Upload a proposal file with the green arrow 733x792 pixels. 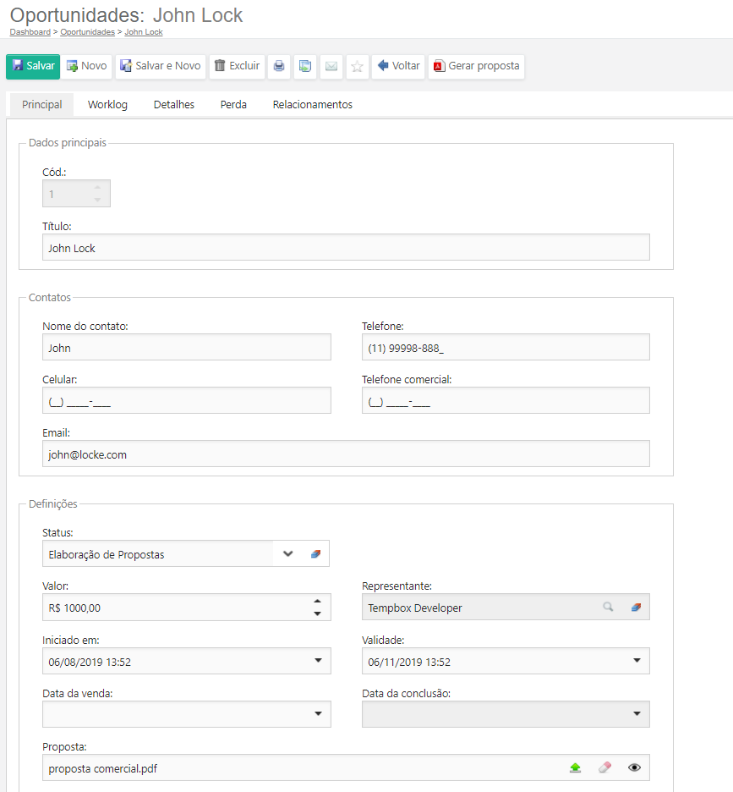pos(575,767)
